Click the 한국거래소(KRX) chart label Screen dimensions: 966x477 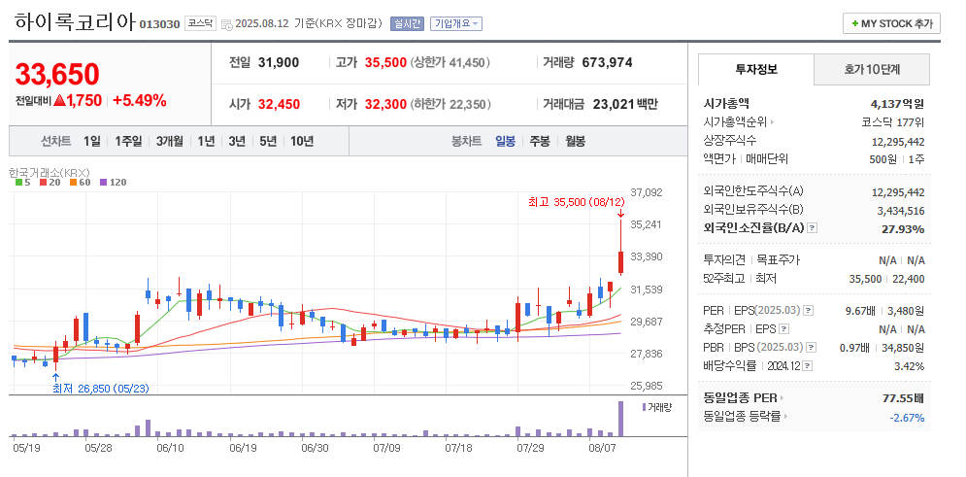(x=50, y=173)
